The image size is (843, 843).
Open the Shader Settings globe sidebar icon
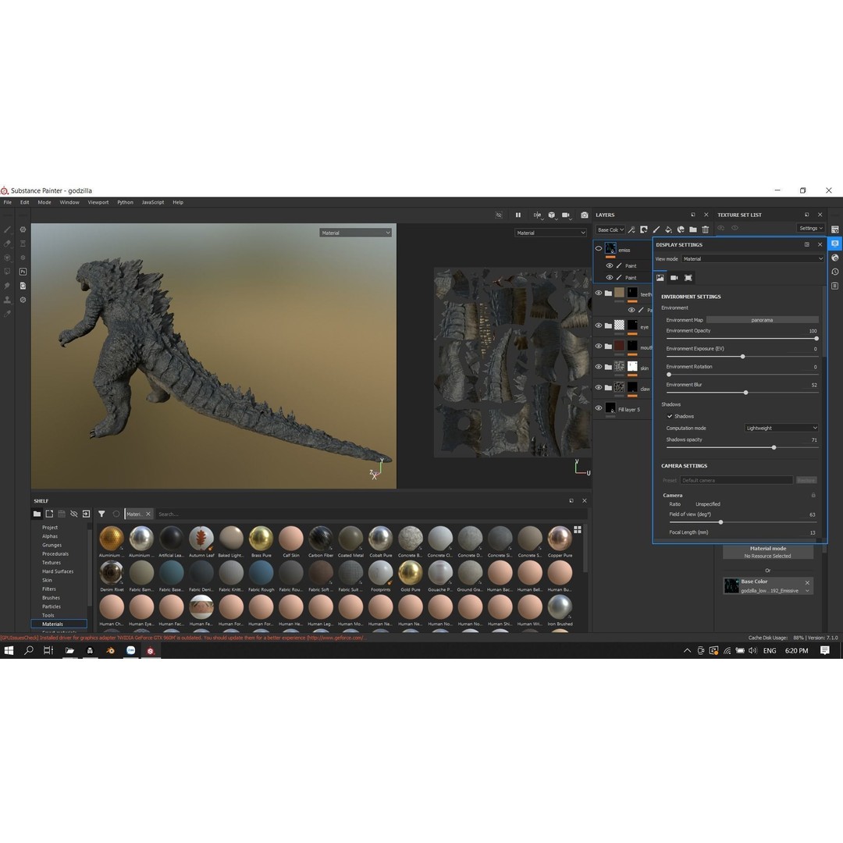tap(835, 258)
